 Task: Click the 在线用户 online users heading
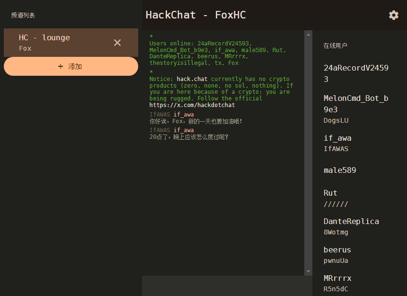(x=336, y=45)
